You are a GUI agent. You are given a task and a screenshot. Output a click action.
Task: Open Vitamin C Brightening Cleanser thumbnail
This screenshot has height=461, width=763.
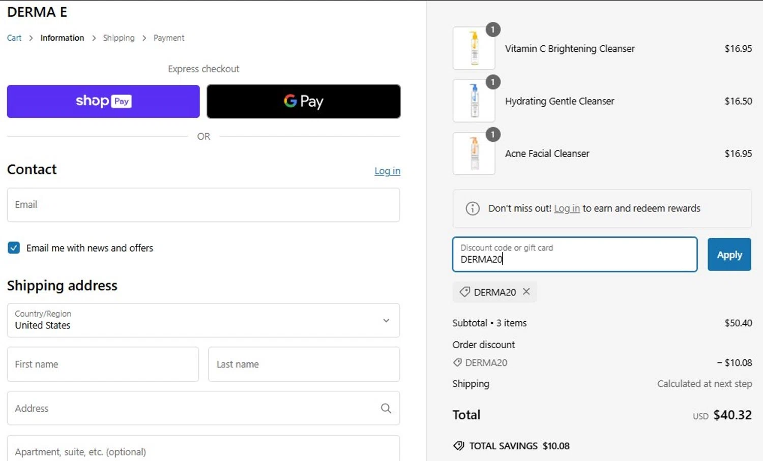coord(474,48)
